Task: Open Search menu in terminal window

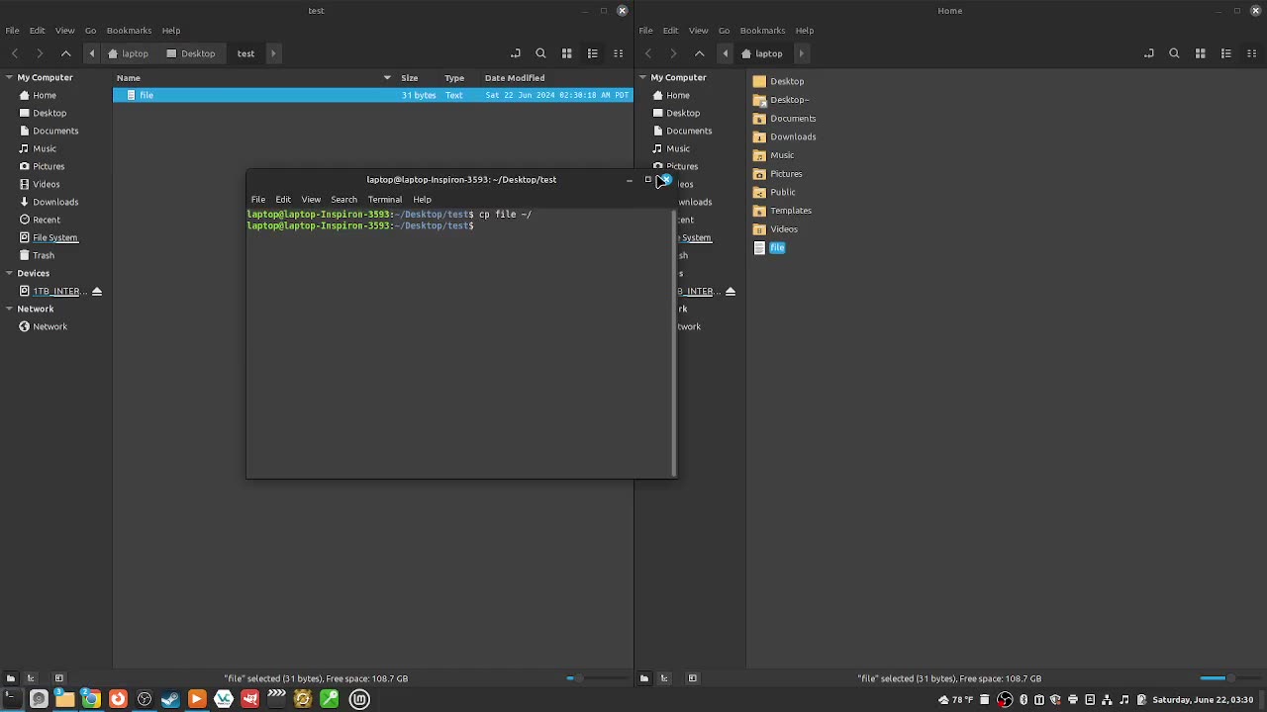Action: (343, 199)
